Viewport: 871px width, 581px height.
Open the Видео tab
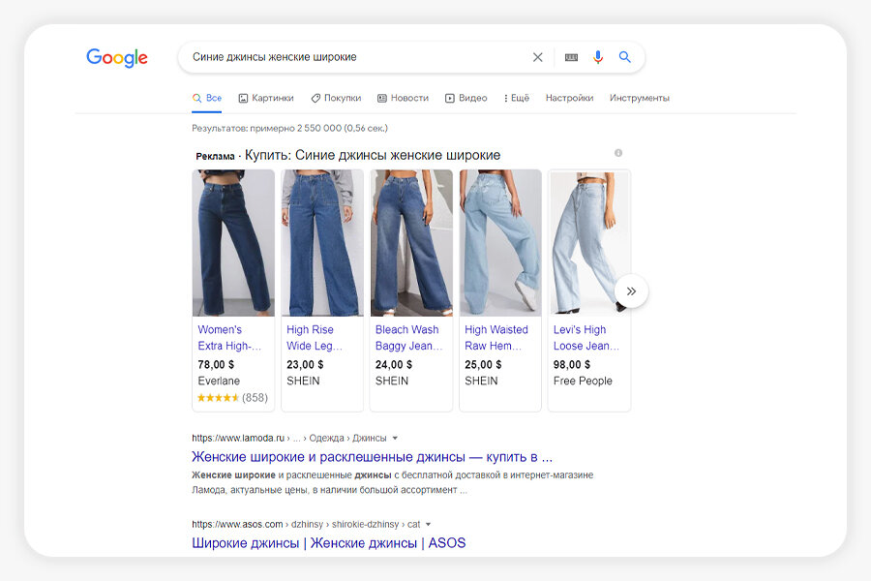[466, 98]
